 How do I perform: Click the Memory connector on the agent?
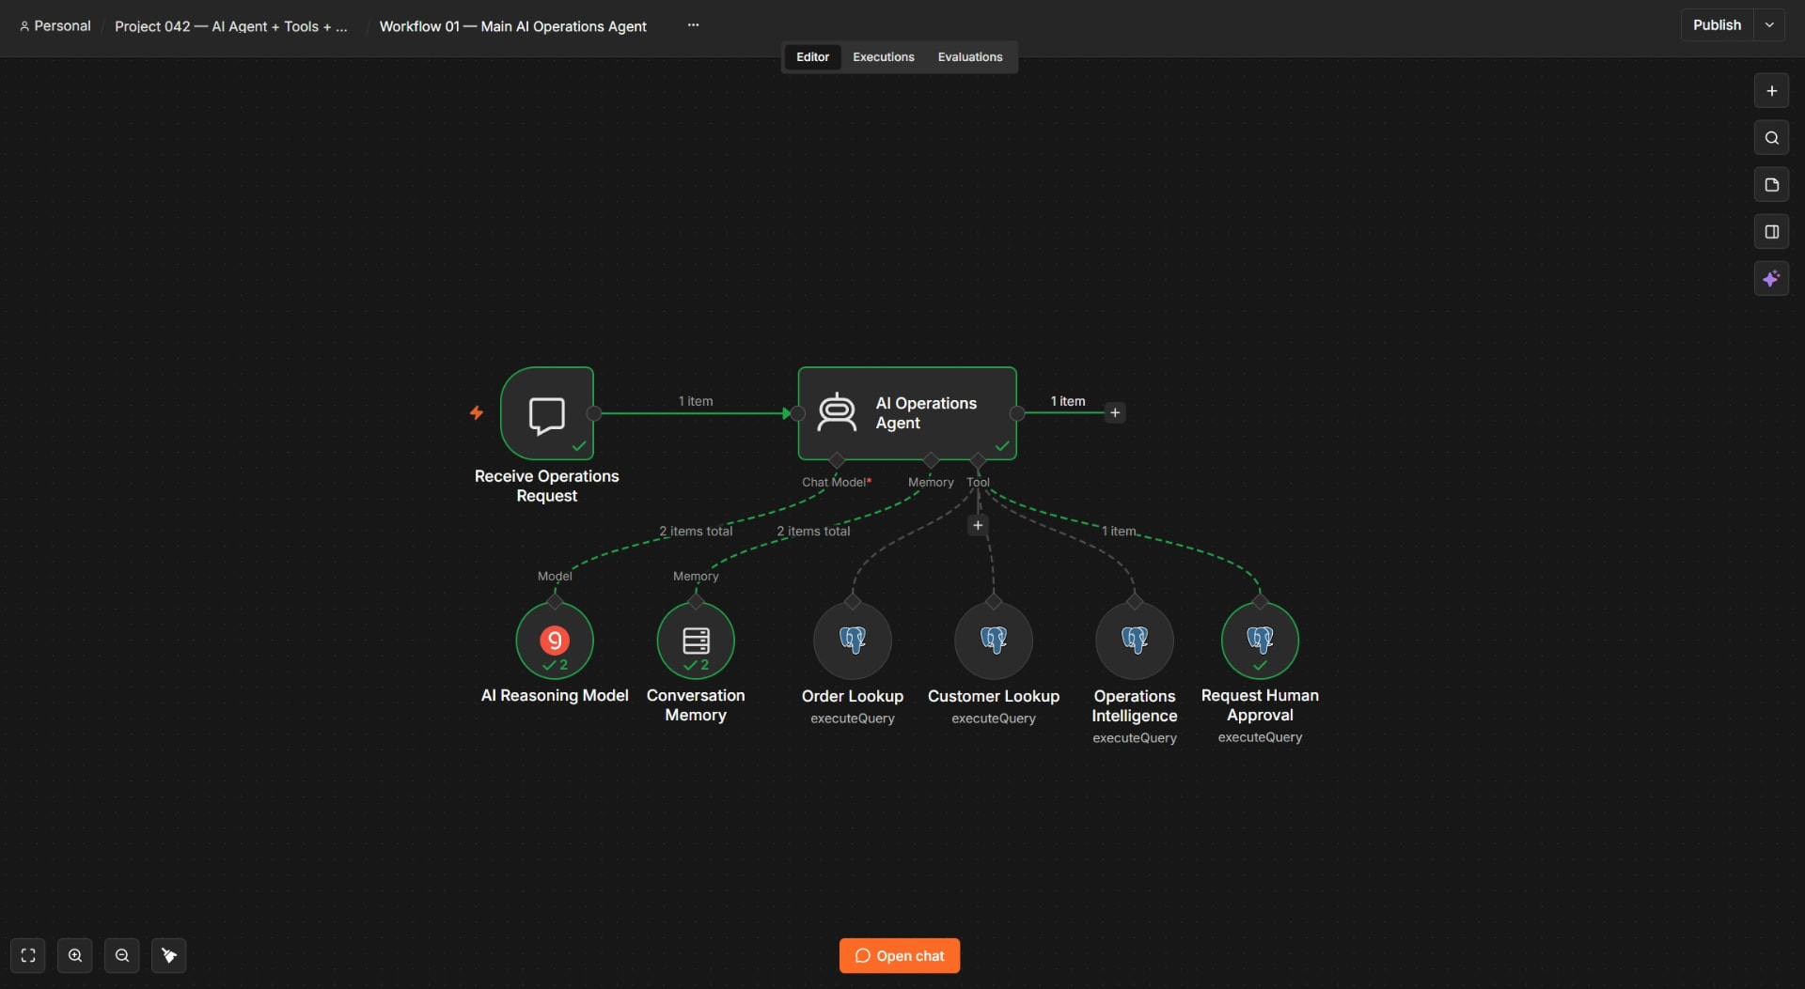click(931, 460)
